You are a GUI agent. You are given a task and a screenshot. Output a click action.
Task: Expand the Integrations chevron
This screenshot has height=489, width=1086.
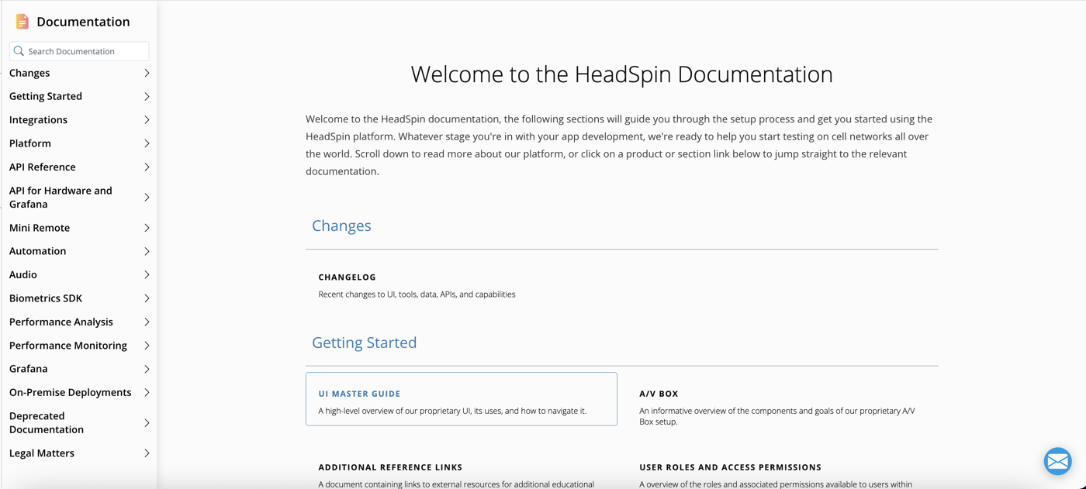pos(147,120)
